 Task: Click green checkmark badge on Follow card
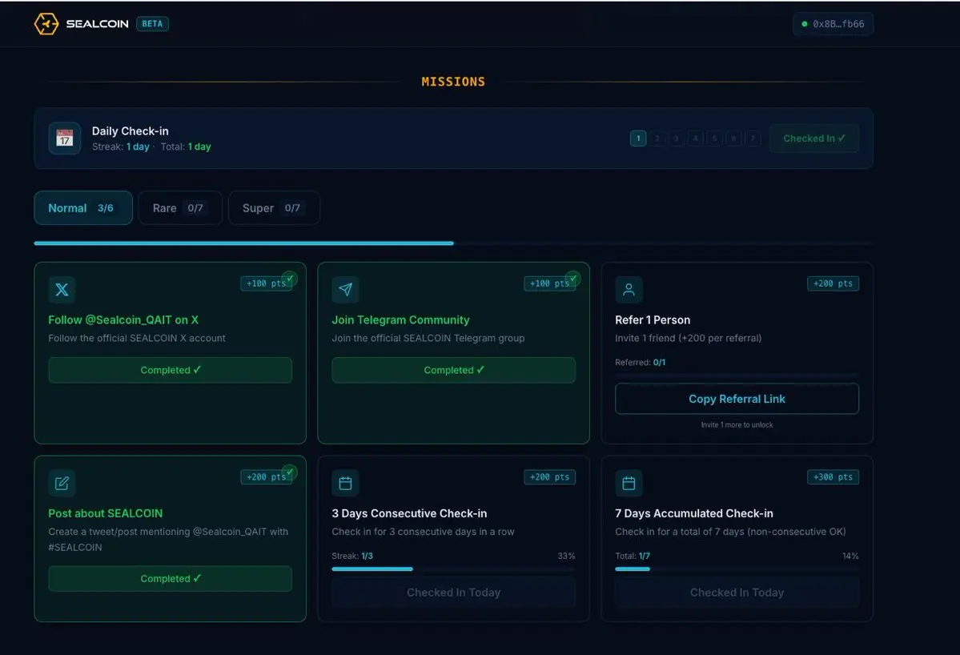[x=290, y=279]
